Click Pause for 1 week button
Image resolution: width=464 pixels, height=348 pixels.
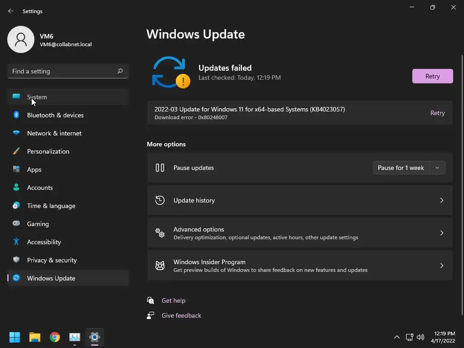click(x=401, y=168)
